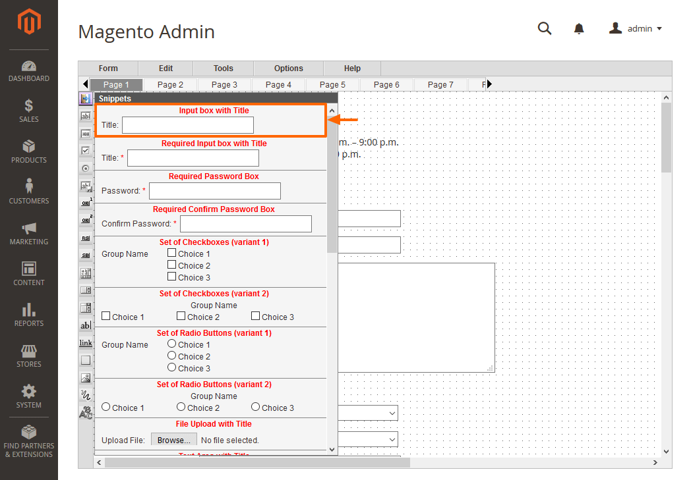Image resolution: width=691 pixels, height=480 pixels.
Task: Open the Magento Admin search
Action: pos(545,28)
